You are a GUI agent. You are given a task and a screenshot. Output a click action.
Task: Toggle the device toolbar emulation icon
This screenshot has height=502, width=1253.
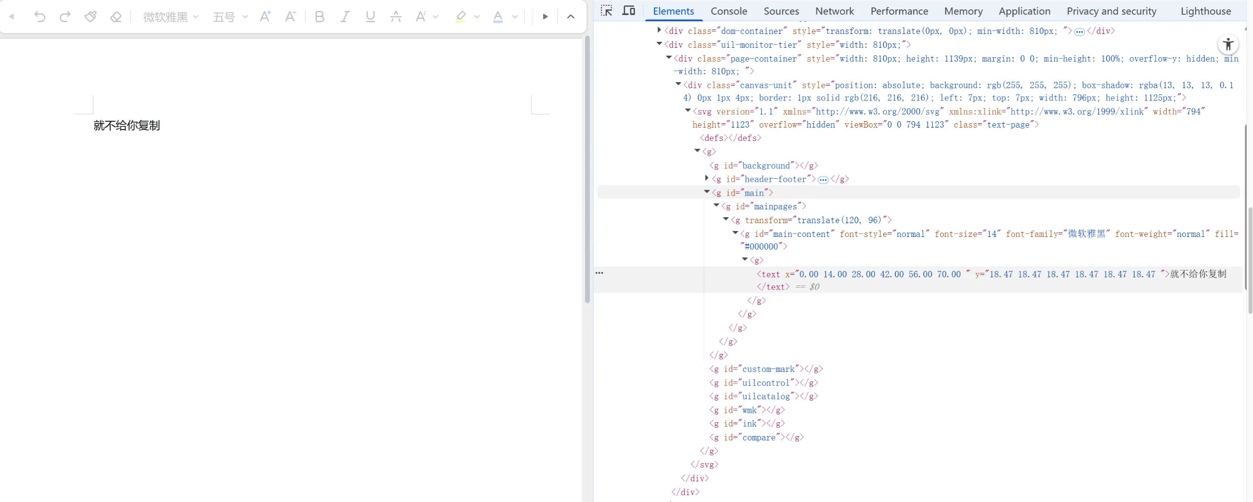(628, 11)
